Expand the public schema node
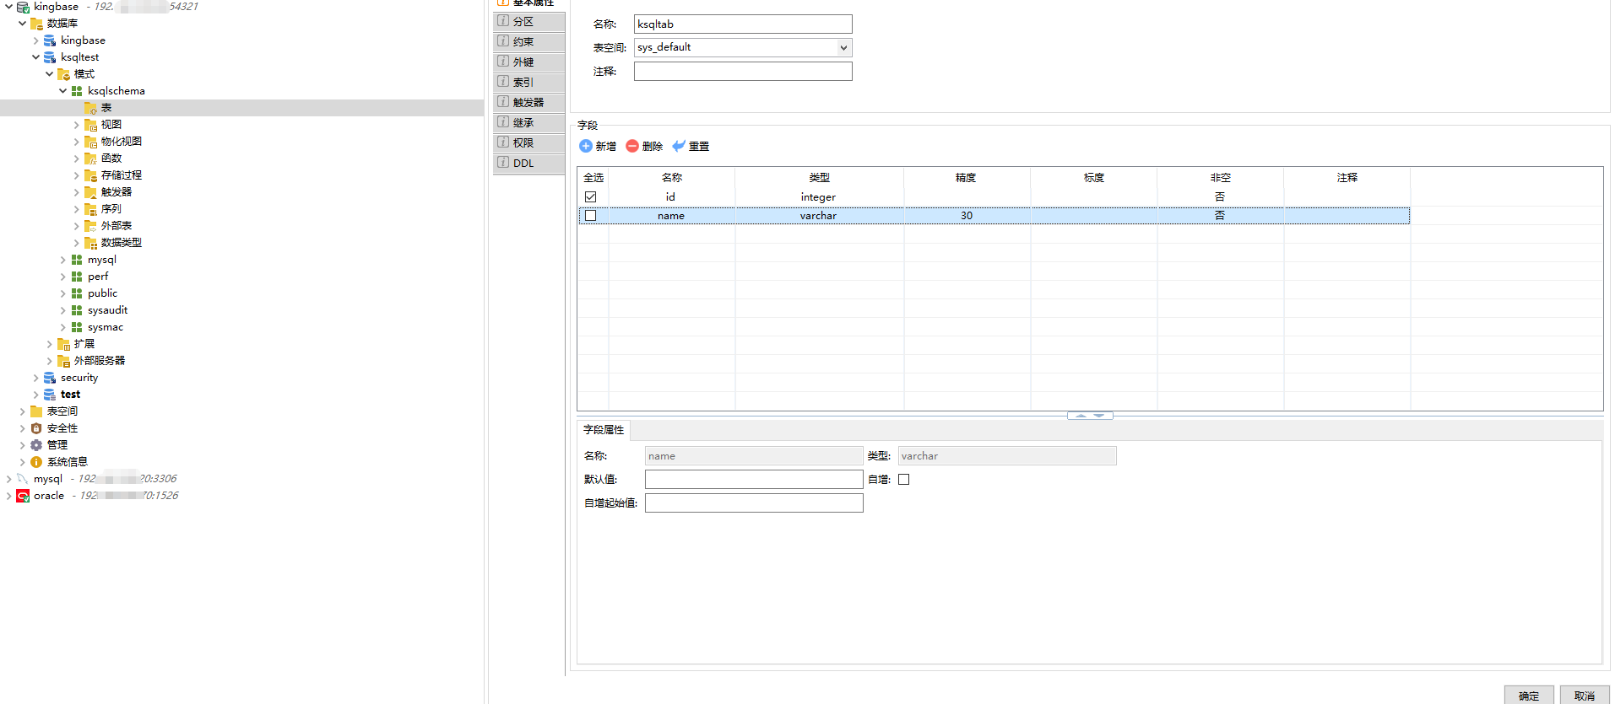1615x704 pixels. (x=63, y=293)
